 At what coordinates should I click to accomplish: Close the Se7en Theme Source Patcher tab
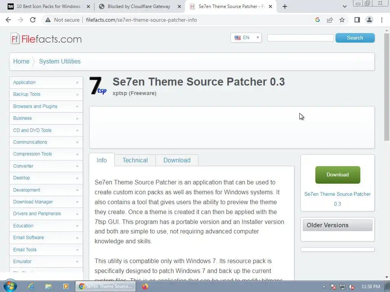[x=270, y=7]
